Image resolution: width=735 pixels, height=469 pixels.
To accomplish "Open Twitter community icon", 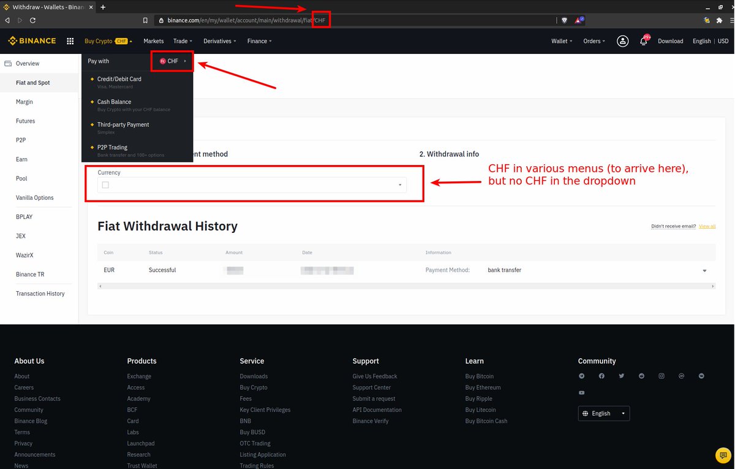I will tap(622, 376).
